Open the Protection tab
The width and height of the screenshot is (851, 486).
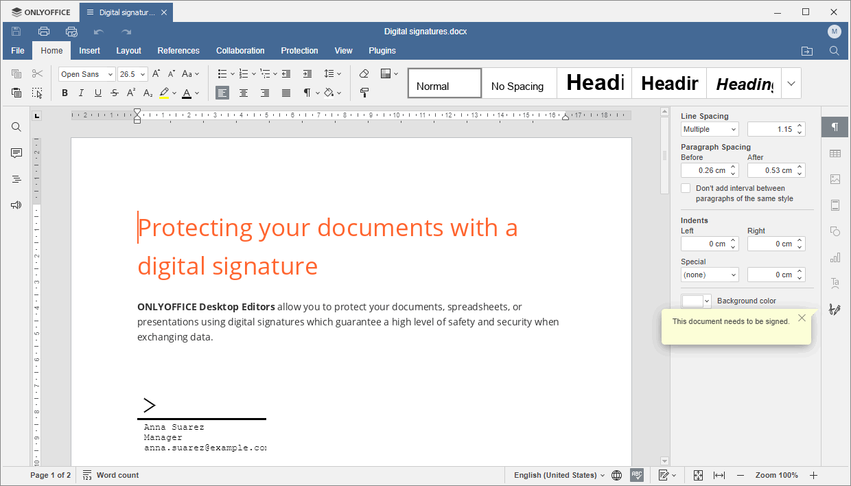(299, 51)
